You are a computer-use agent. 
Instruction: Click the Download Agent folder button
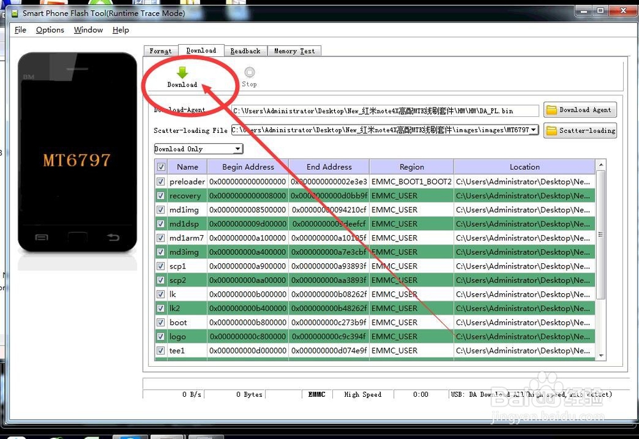580,110
